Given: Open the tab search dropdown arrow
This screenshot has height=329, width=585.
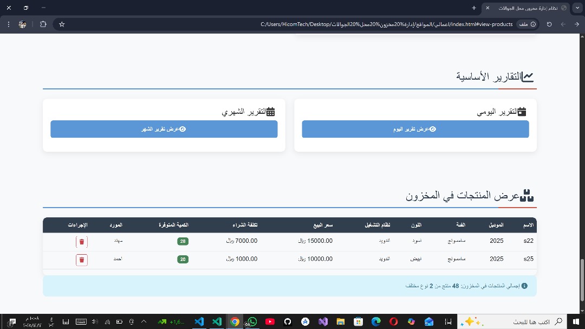Looking at the screenshot, I should point(577,8).
